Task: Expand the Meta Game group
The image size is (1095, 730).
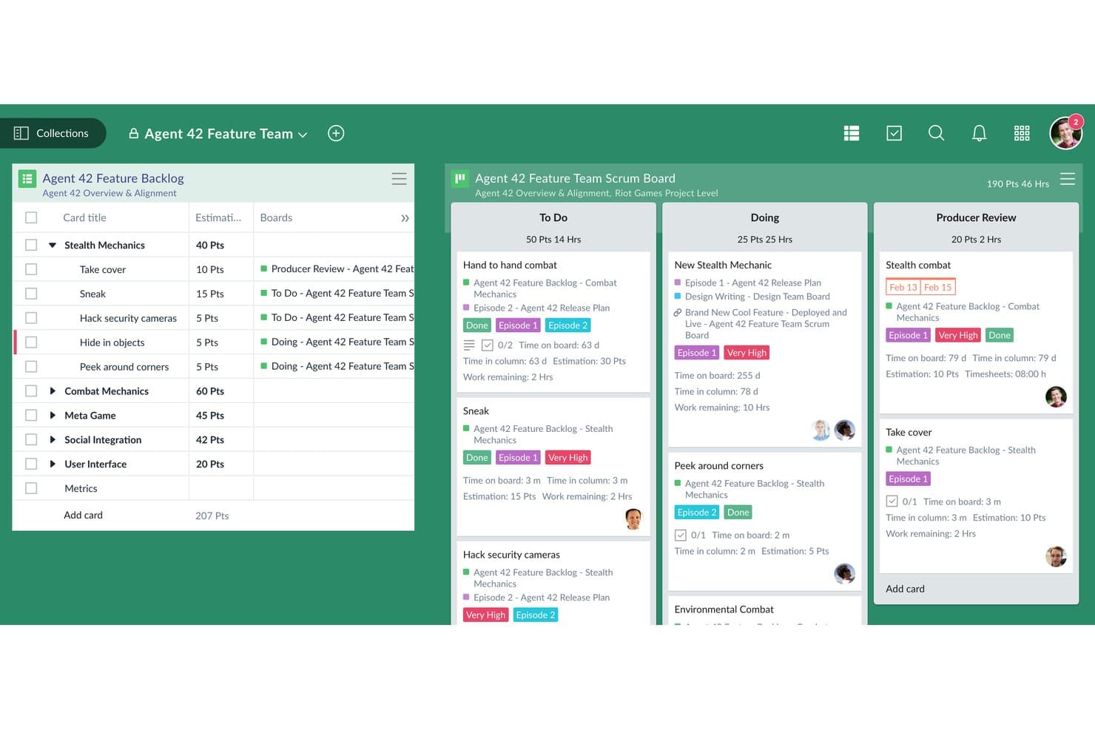Action: pos(53,415)
